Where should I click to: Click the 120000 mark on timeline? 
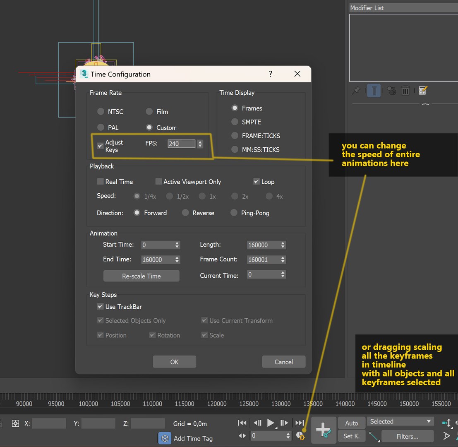pos(217,404)
